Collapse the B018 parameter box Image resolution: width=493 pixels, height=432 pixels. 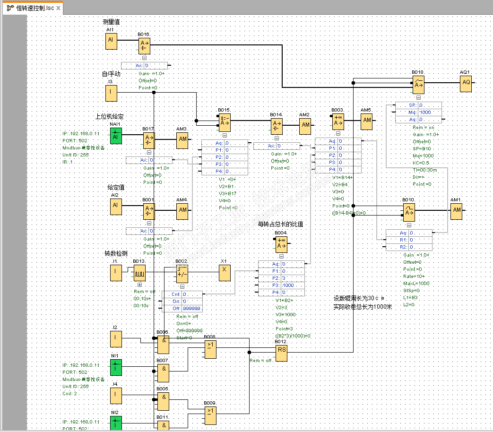418,97
